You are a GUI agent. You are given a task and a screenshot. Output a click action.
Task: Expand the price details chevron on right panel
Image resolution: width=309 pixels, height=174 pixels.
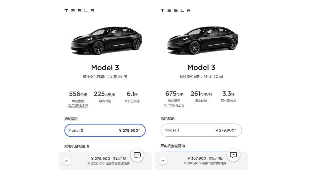[x=162, y=160]
